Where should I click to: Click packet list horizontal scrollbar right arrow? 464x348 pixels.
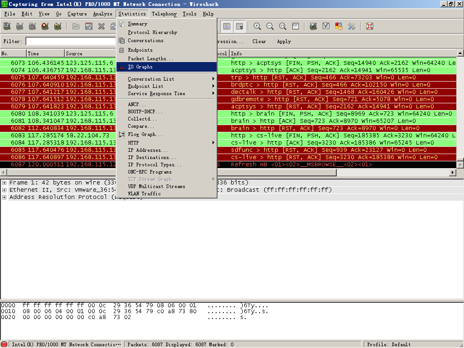(x=453, y=172)
